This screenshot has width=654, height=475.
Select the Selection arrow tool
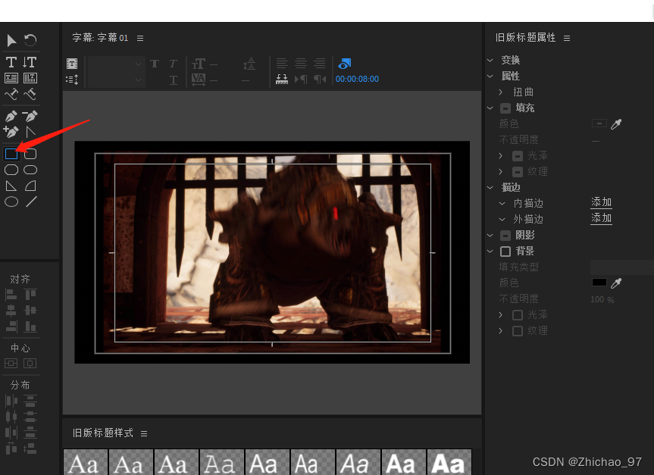(x=11, y=40)
